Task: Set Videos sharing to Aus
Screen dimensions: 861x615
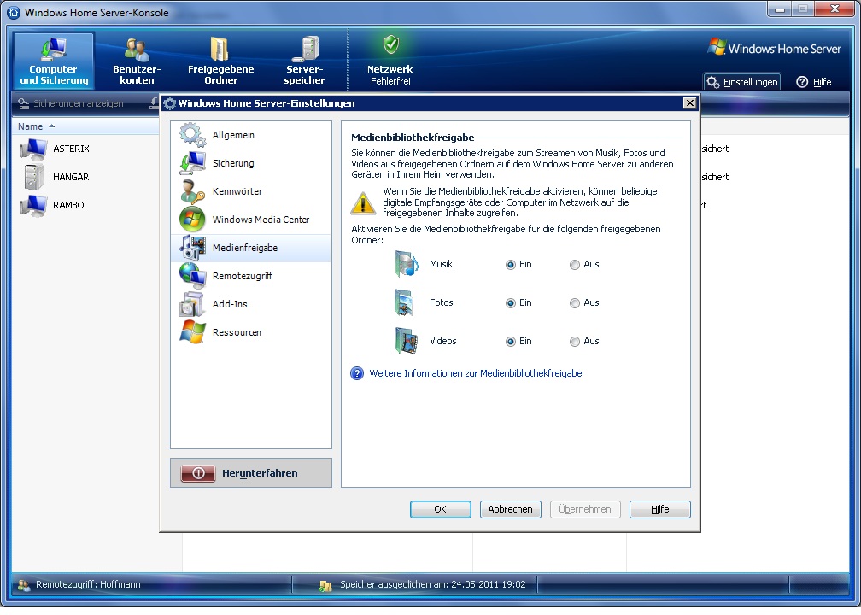Action: coord(574,342)
